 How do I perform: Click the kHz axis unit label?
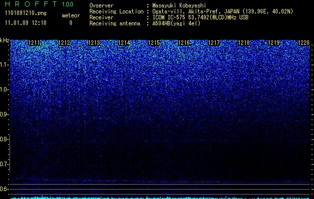(4, 40)
